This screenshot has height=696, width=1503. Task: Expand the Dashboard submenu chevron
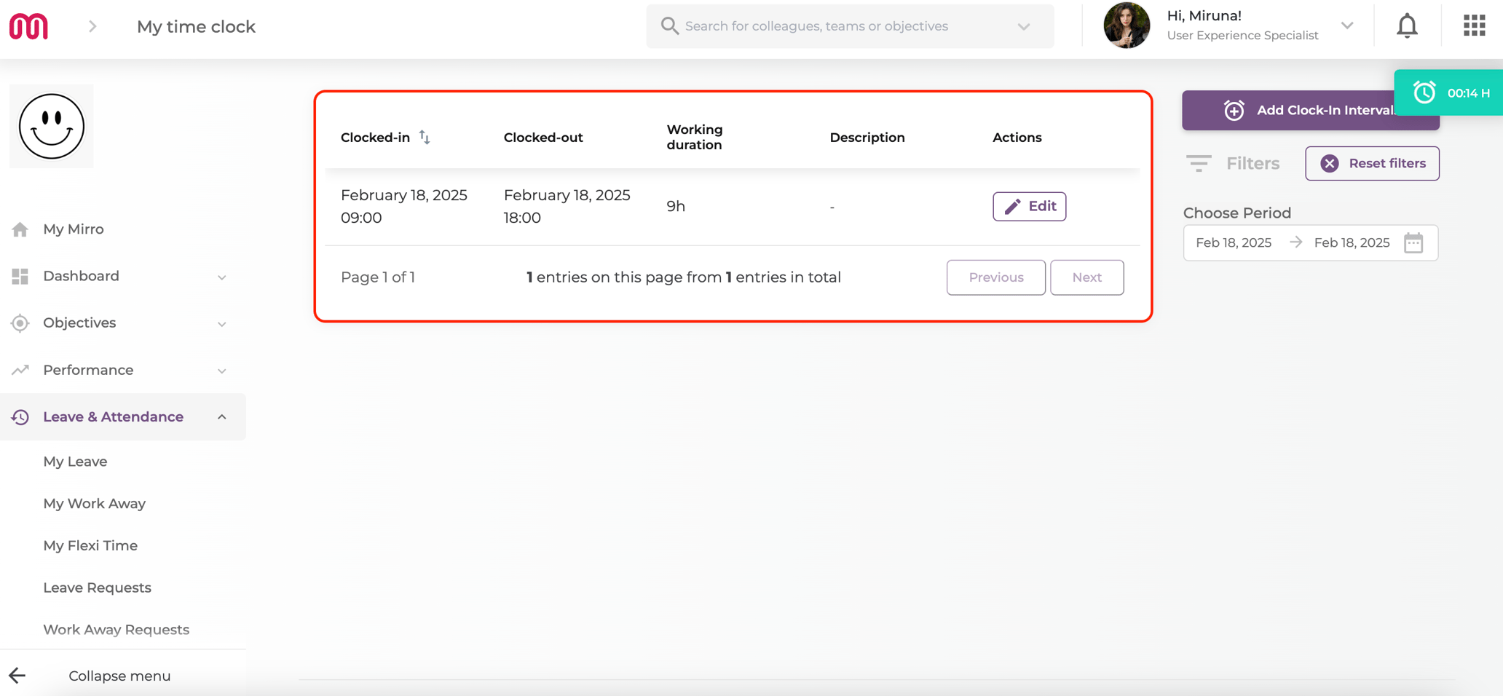pyautogui.click(x=221, y=277)
